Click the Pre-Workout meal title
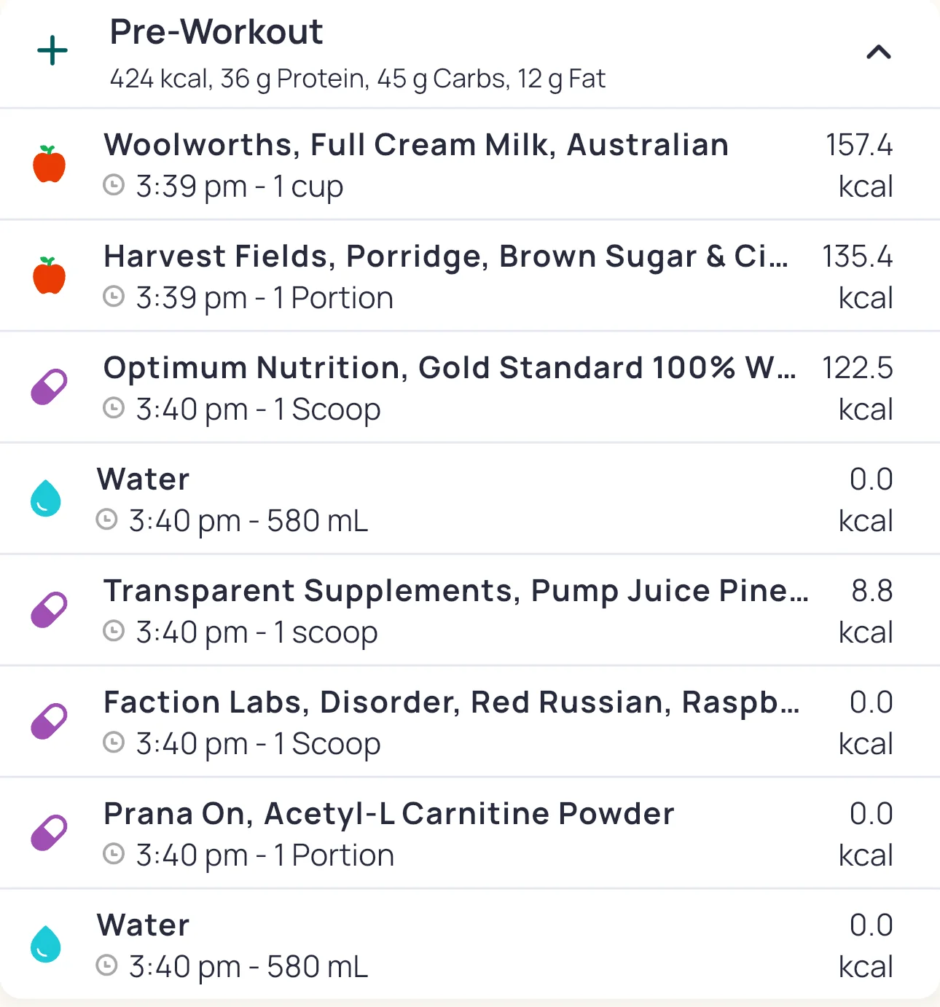Viewport: 940px width, 1007px height. (216, 32)
